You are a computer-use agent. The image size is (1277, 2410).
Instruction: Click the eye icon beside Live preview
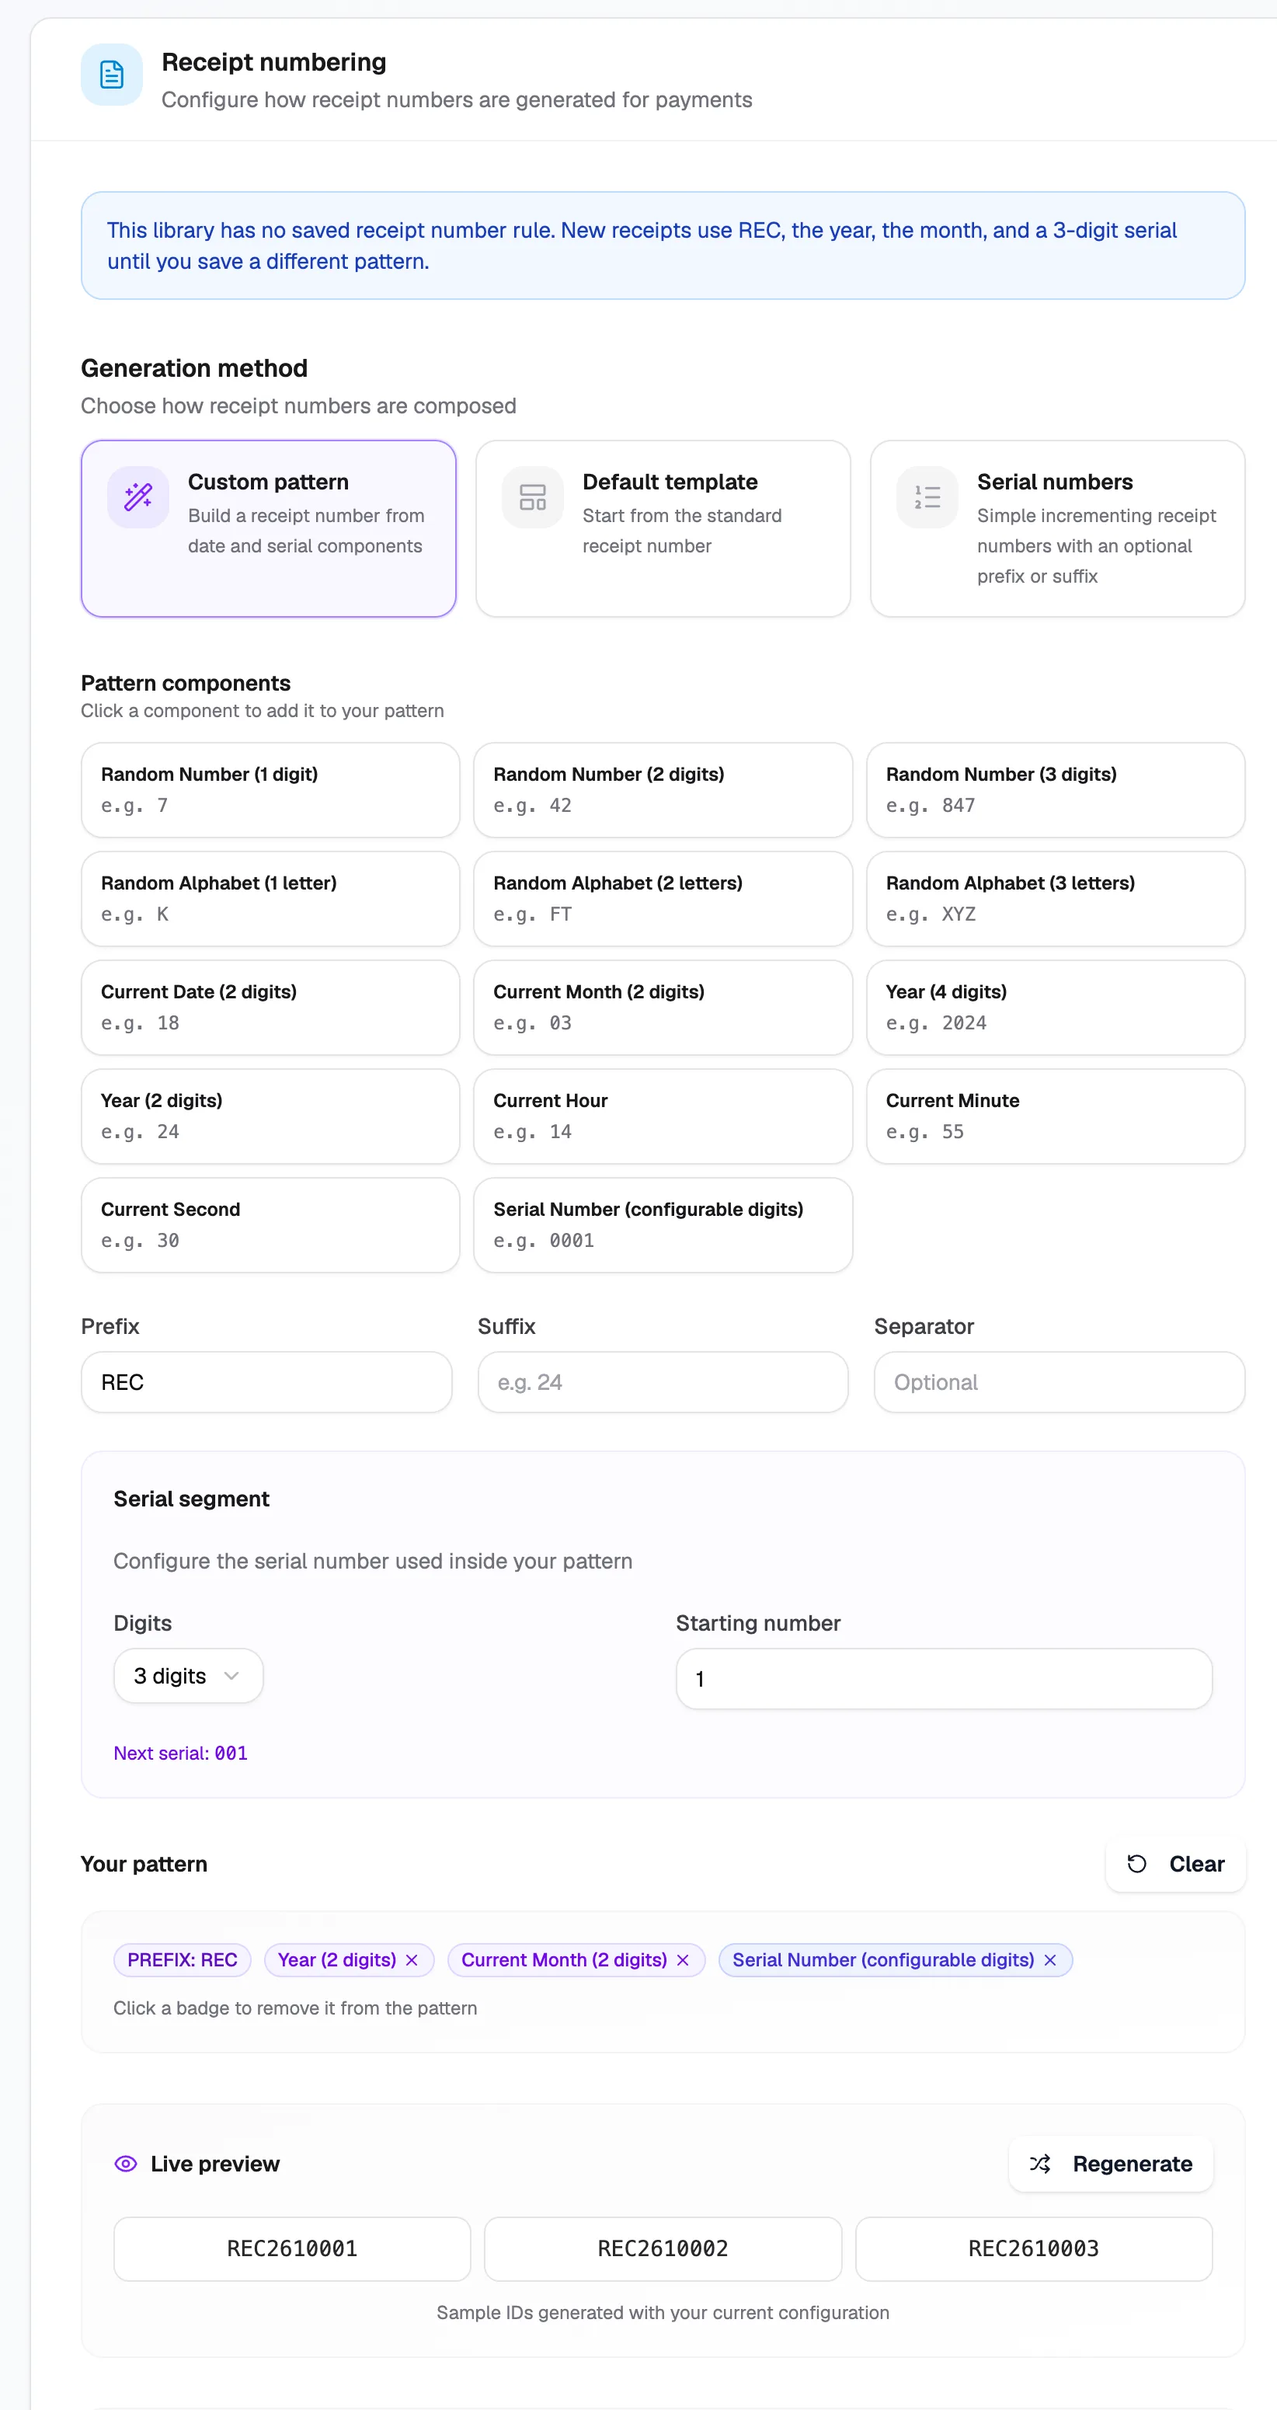click(x=125, y=2164)
